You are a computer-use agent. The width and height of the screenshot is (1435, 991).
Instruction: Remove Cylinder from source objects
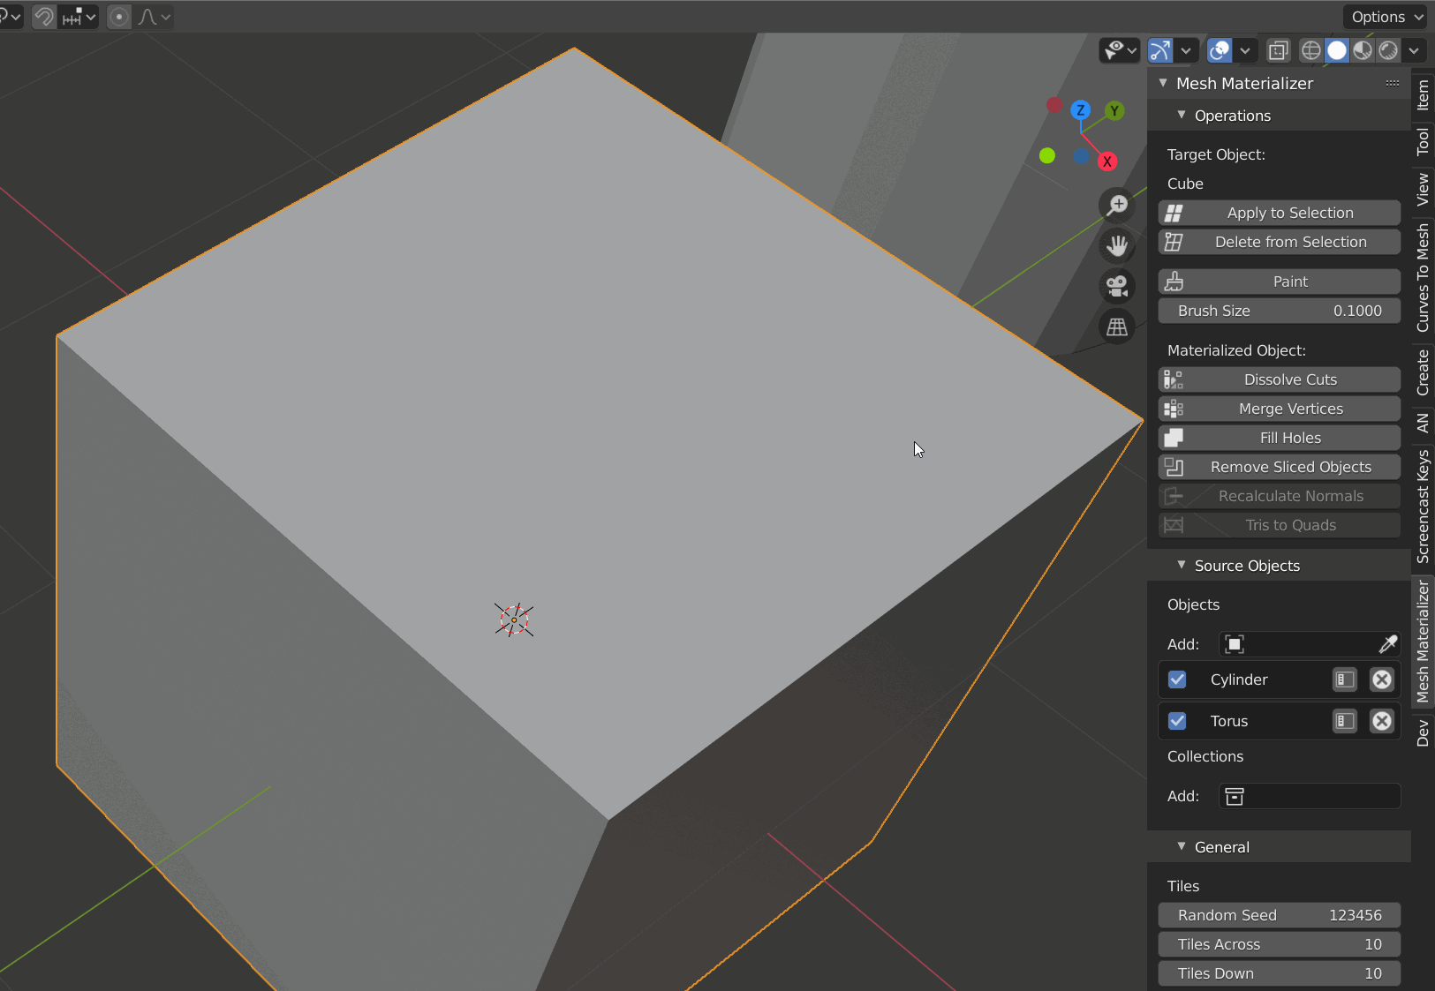(x=1382, y=679)
